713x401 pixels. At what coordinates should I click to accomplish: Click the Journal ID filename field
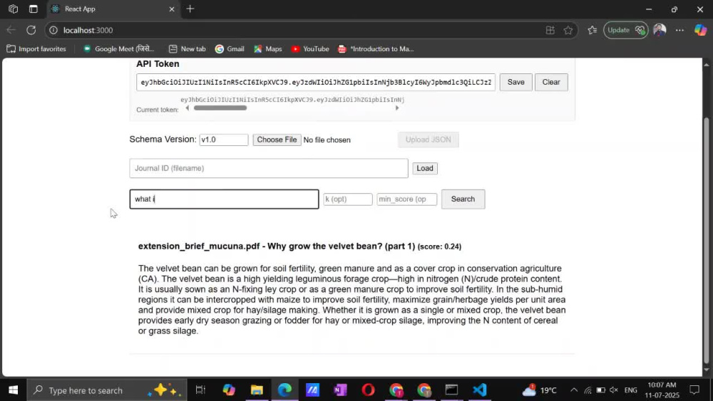[269, 168]
